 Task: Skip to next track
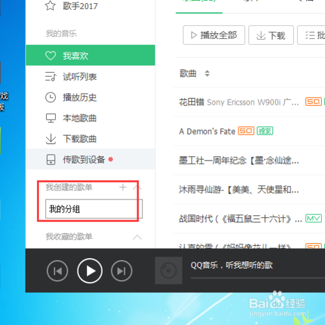(x=122, y=271)
